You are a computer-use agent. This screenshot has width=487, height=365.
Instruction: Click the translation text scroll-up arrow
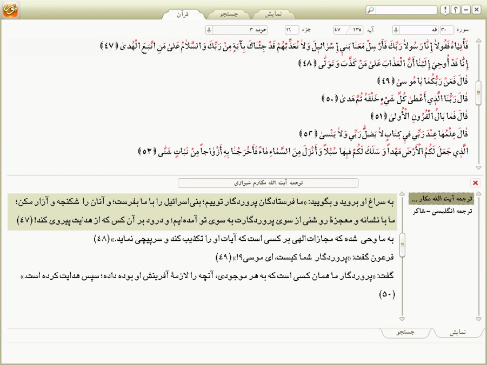coord(402,193)
